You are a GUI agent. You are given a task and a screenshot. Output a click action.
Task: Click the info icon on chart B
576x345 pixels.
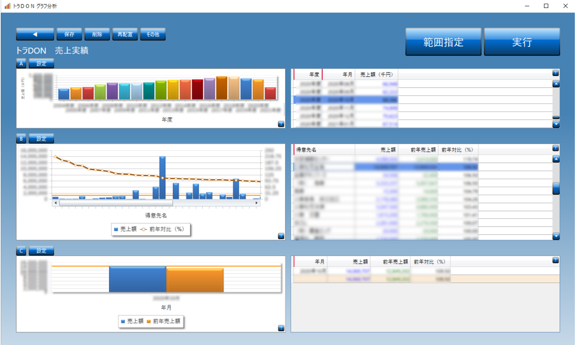281,236
